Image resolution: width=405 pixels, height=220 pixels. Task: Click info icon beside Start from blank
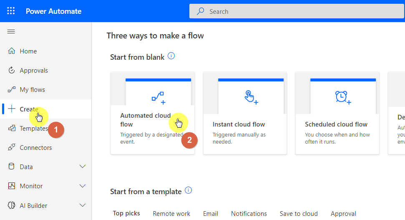[171, 56]
